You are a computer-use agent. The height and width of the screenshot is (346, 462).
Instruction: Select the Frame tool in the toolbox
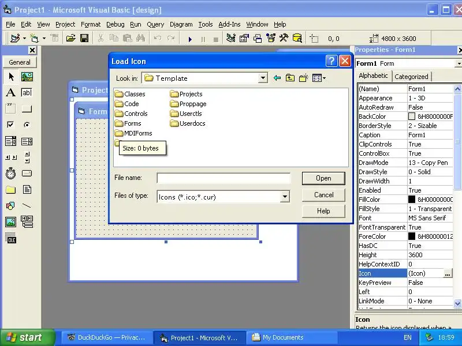pos(11,108)
